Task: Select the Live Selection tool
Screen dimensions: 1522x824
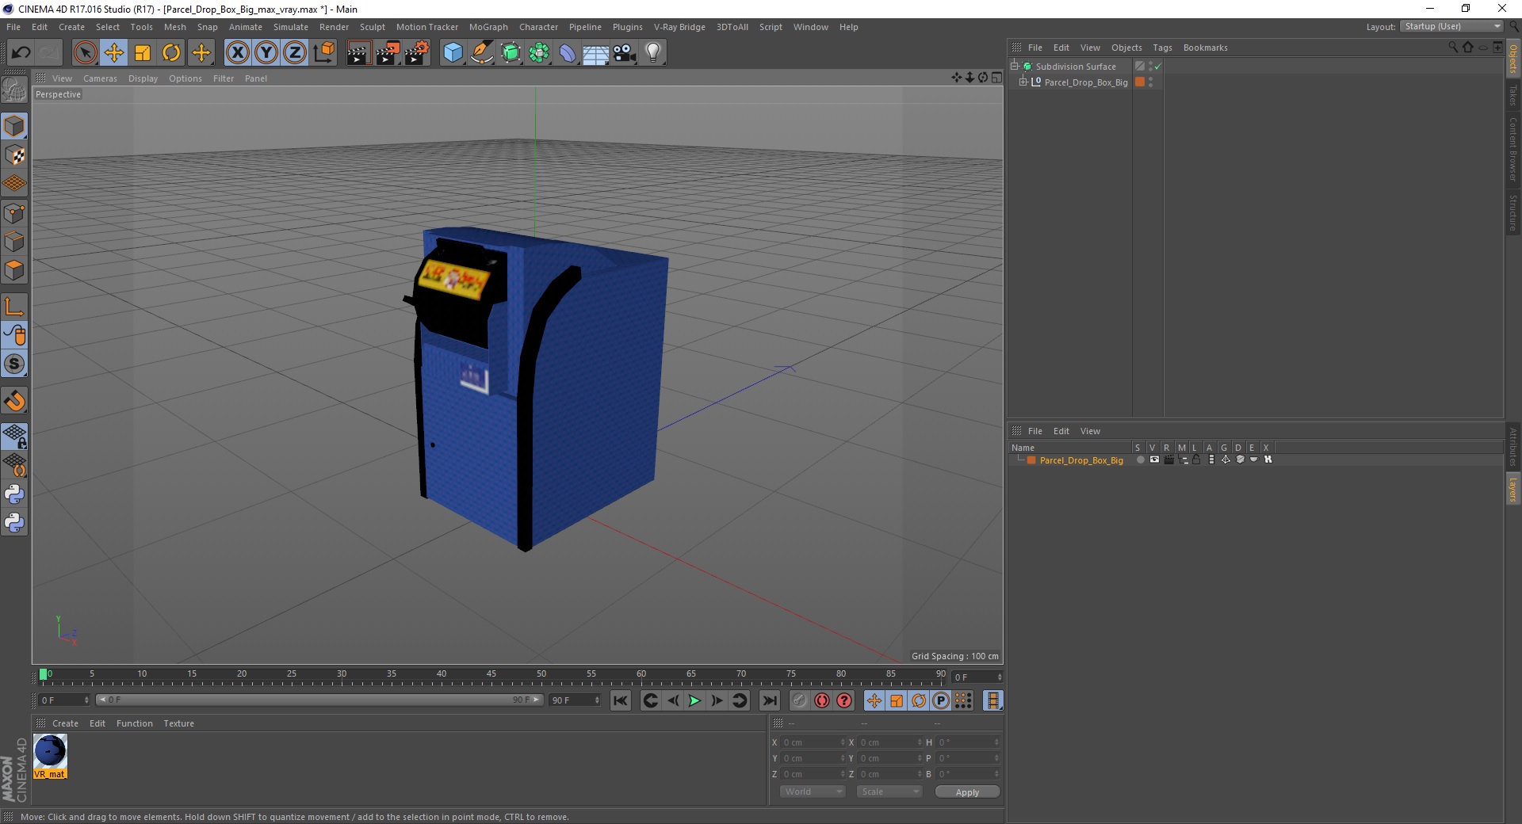Action: [85, 52]
